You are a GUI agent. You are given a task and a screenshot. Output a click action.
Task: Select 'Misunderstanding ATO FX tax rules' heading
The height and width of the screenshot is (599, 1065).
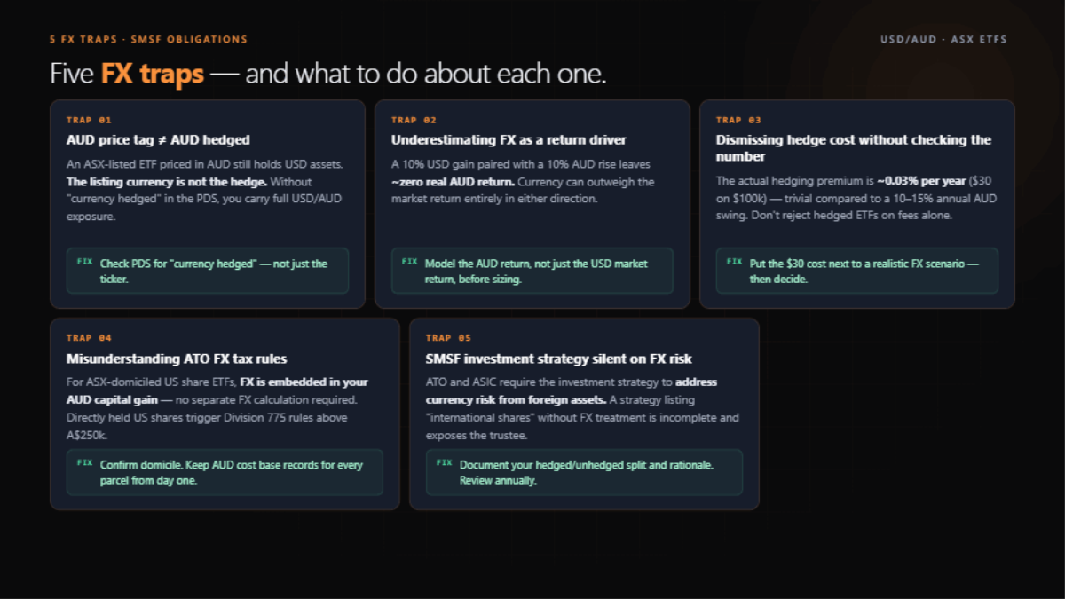(x=177, y=359)
